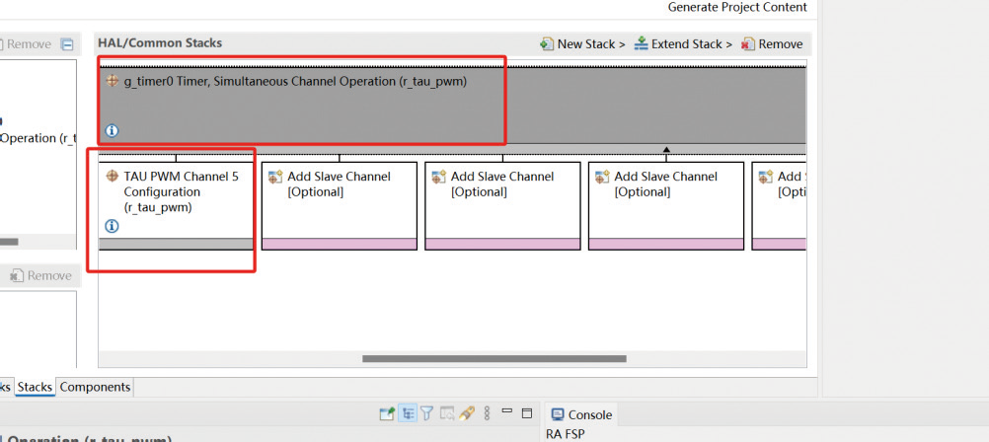
Task: Click third Add Slave Channel [Optional] block
Action: [666, 205]
